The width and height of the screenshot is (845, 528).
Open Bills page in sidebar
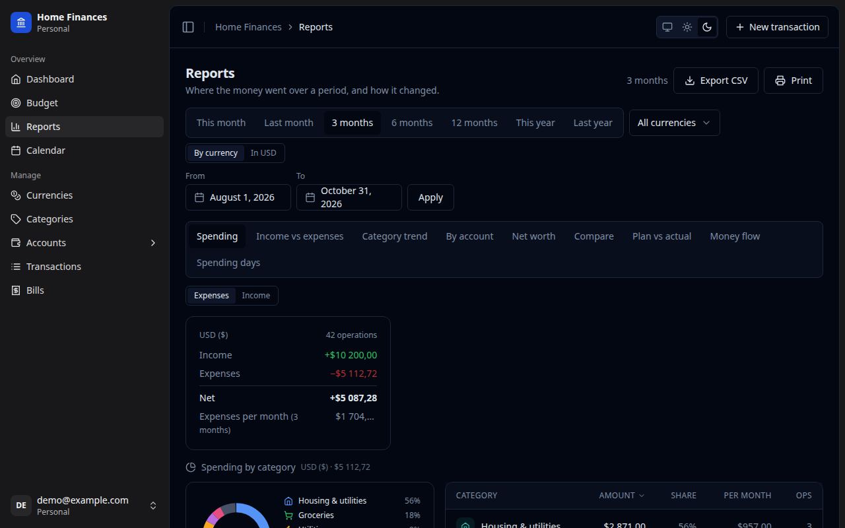(x=84, y=290)
